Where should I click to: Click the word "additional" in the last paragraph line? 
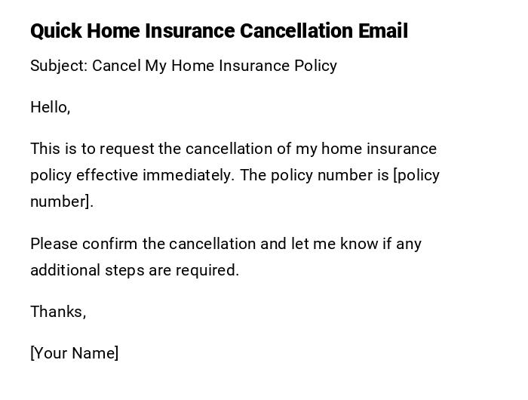(66, 270)
